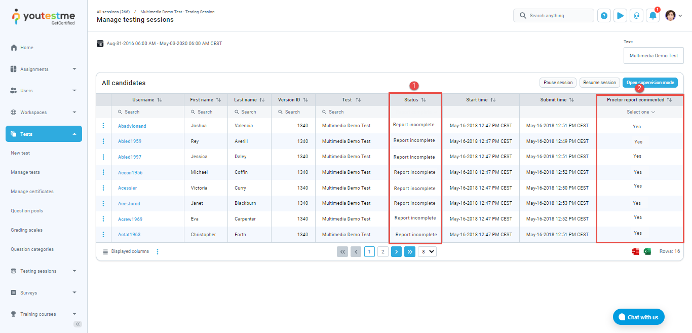Click Open supervision mode button

tap(650, 83)
